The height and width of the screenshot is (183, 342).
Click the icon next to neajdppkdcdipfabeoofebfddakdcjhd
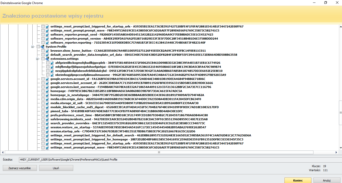pos(52,71)
